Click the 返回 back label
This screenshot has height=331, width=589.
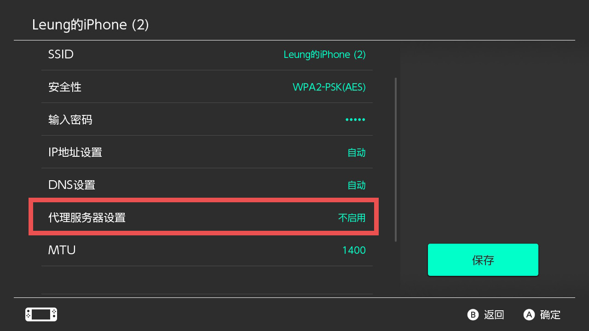click(x=494, y=314)
